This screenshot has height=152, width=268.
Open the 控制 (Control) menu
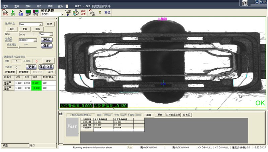click(28, 6)
